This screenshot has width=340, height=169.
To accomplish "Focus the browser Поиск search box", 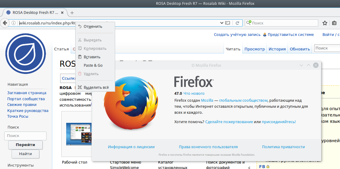I will (x=281, y=23).
